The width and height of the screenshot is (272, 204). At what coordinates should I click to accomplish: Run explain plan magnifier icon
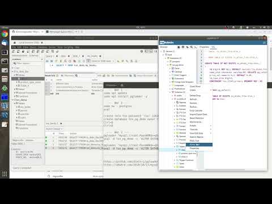point(65,61)
